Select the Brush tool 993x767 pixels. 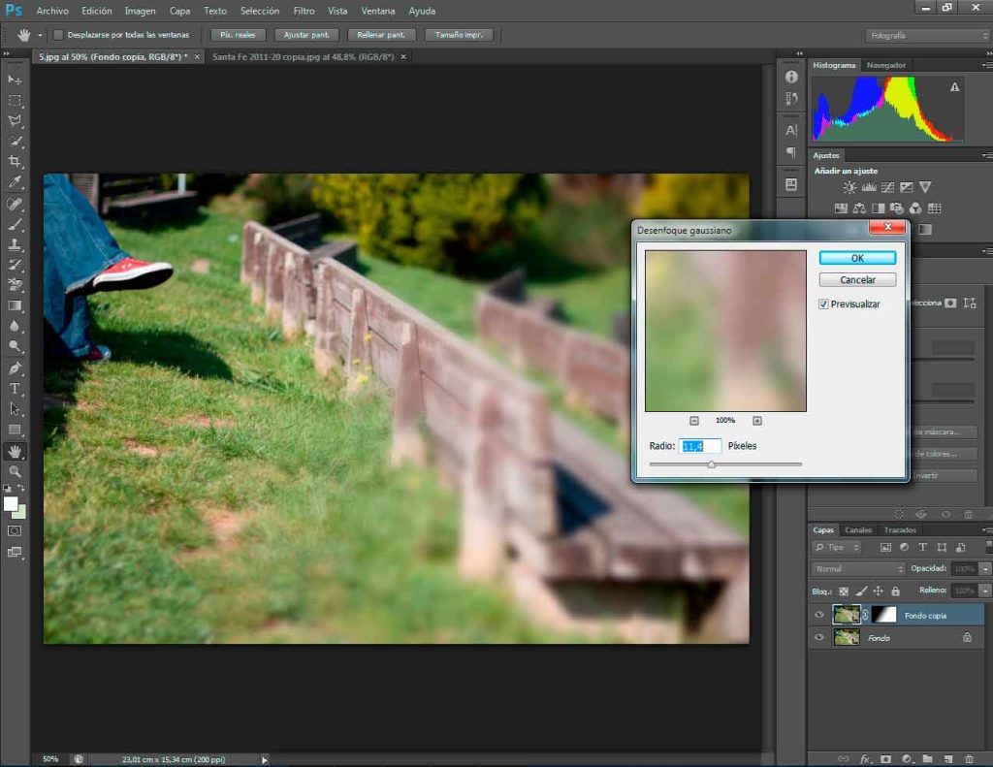pos(15,224)
